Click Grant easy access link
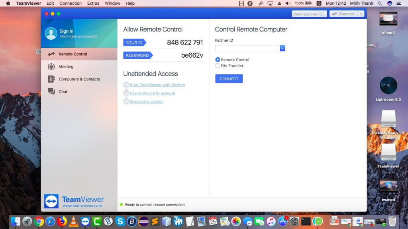Image resolution: width=408 pixels, height=229 pixels. [x=146, y=101]
